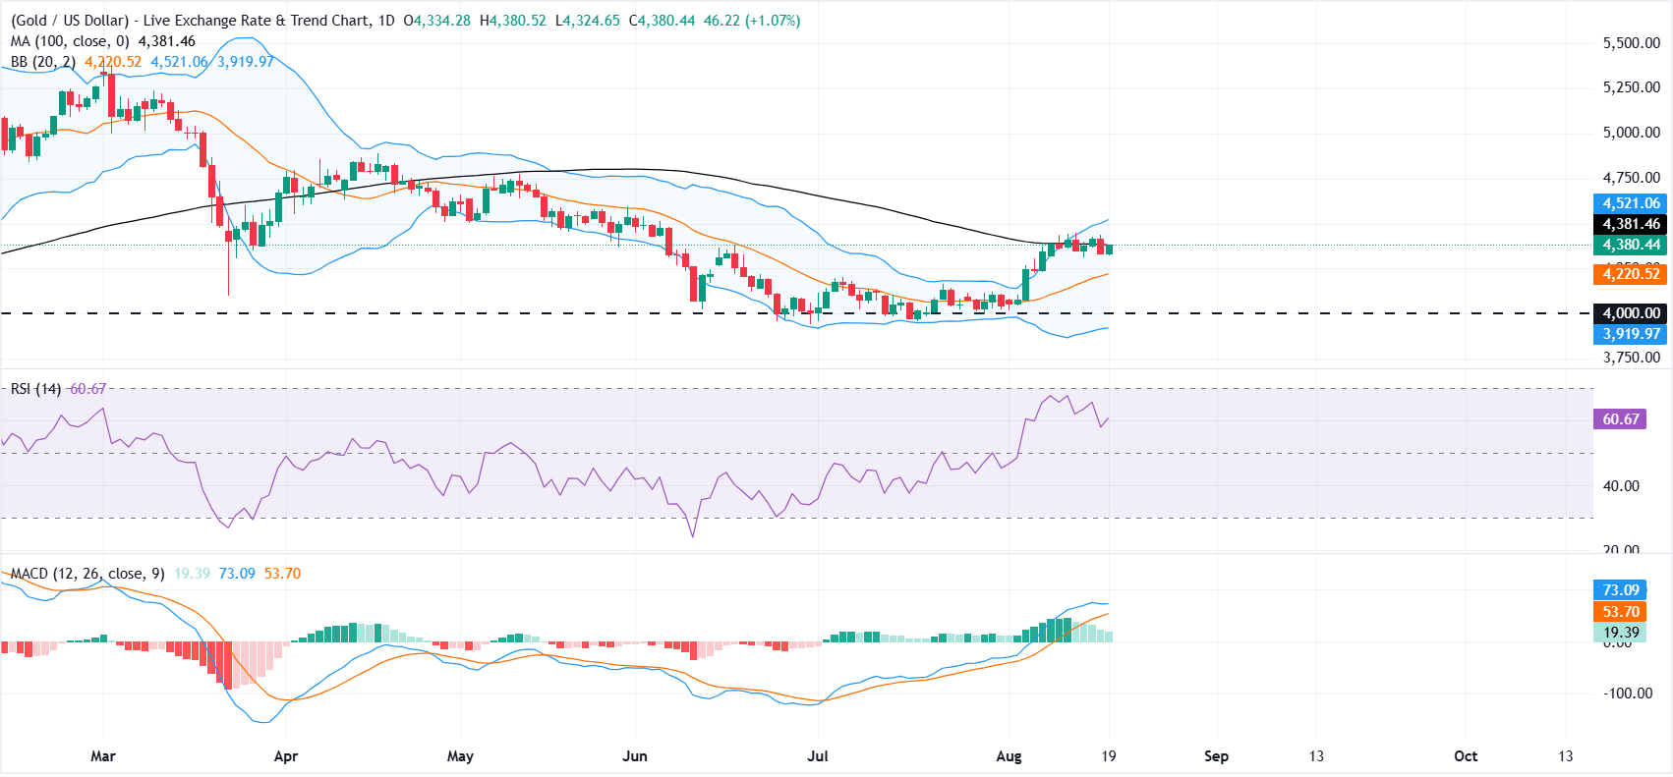1673x777 pixels.
Task: Click the Jun label on time axis
Action: click(x=635, y=756)
